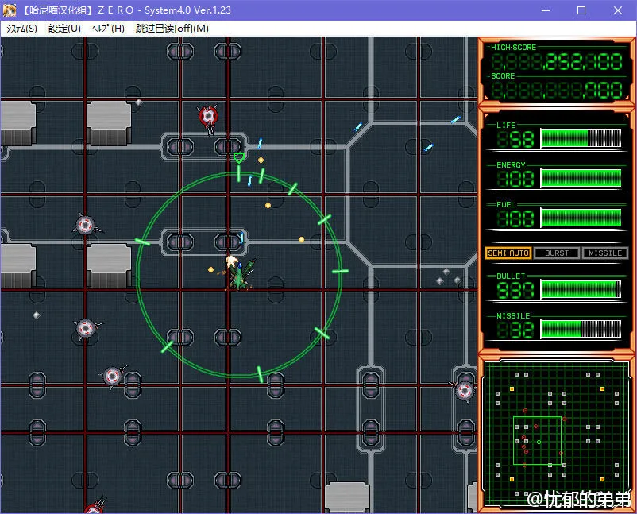Maximize the game window
Viewport: 637px width, 514px height.
point(581,10)
